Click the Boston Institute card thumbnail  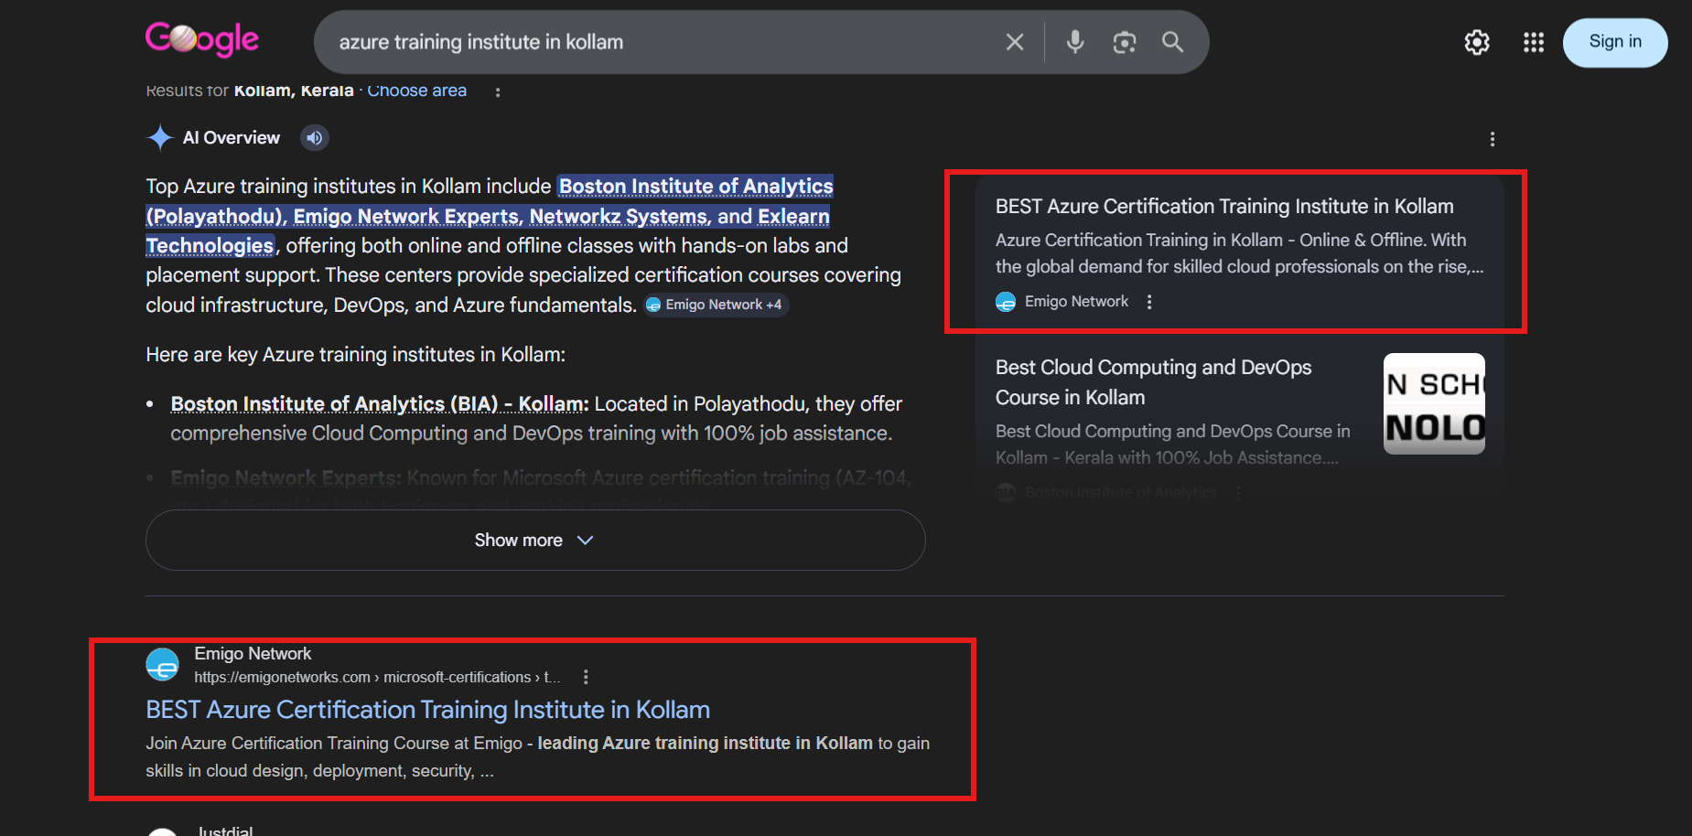coord(1433,403)
